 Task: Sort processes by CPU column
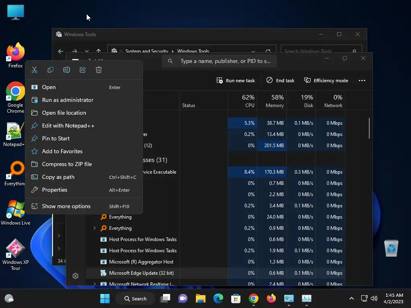tap(243, 101)
